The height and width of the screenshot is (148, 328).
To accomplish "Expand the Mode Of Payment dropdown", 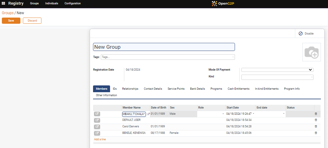I will pyautogui.click(x=277, y=70).
